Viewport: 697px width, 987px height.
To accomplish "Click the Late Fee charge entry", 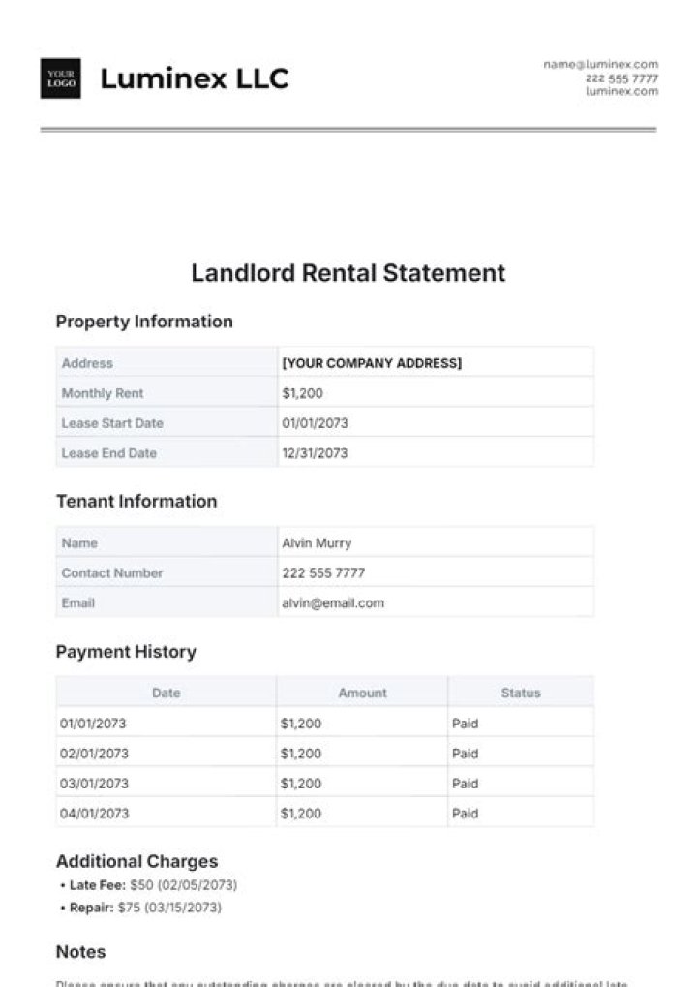I will click(x=153, y=885).
